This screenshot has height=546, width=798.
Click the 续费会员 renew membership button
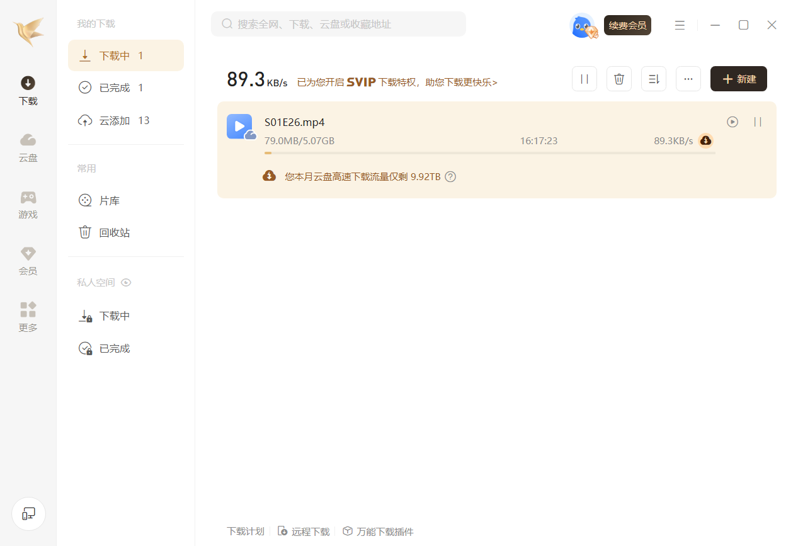pos(627,25)
